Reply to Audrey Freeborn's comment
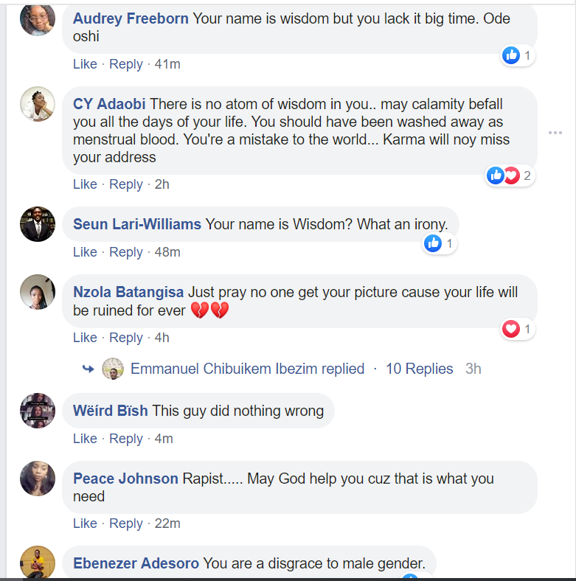Image resolution: width=576 pixels, height=581 pixels. pos(125,64)
